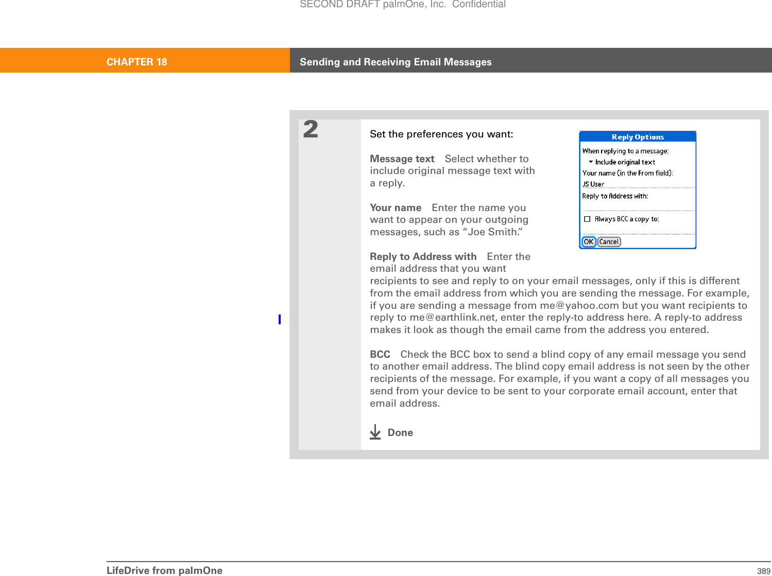Click "Sending and Receiving Email Messages" title
772x576 pixels.
(396, 62)
